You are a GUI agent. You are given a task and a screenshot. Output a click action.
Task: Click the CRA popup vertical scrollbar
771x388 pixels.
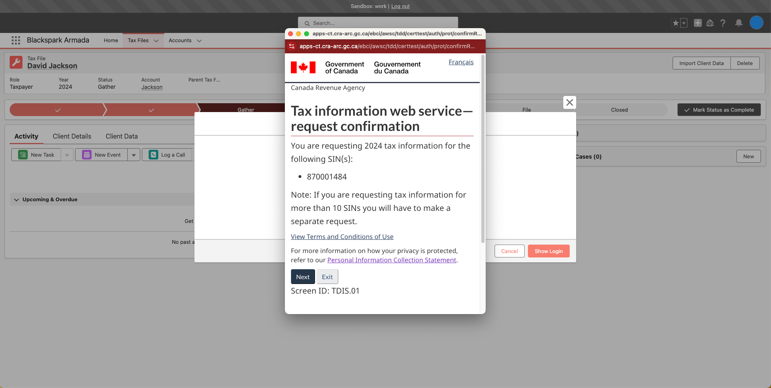click(483, 149)
